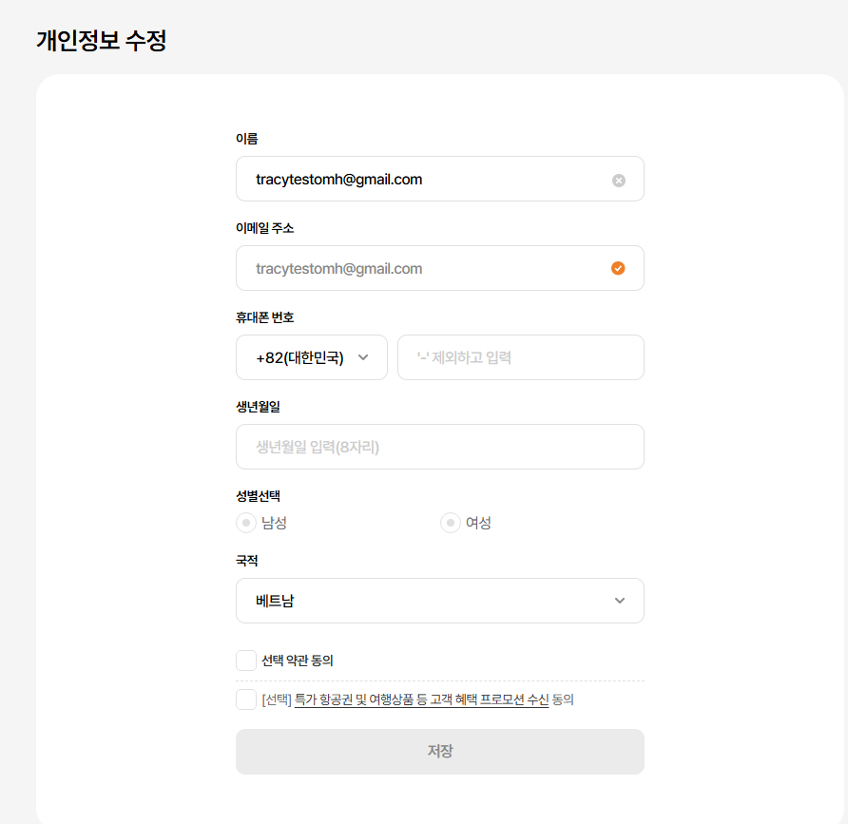Click the 이메일 주소 input field
The width and height of the screenshot is (848, 824).
428,269
